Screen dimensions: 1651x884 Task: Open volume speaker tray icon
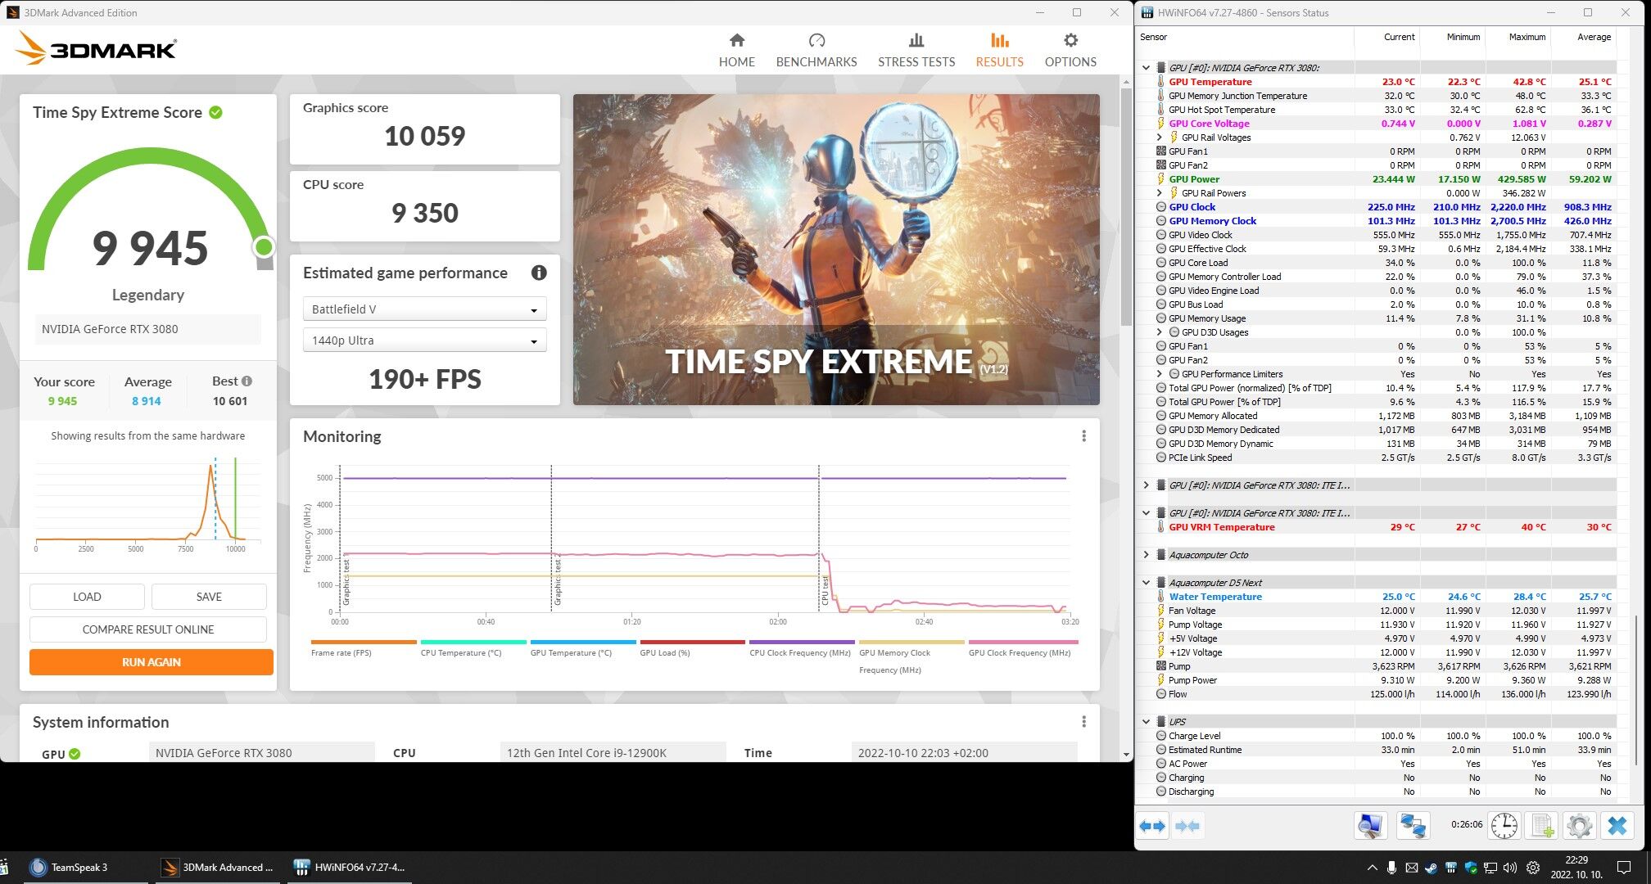click(x=1510, y=868)
